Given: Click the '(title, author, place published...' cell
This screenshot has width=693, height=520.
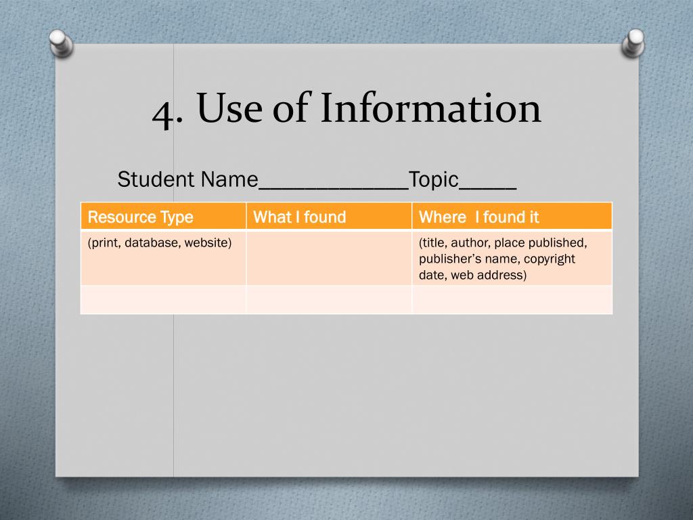Looking at the screenshot, I should click(512, 258).
